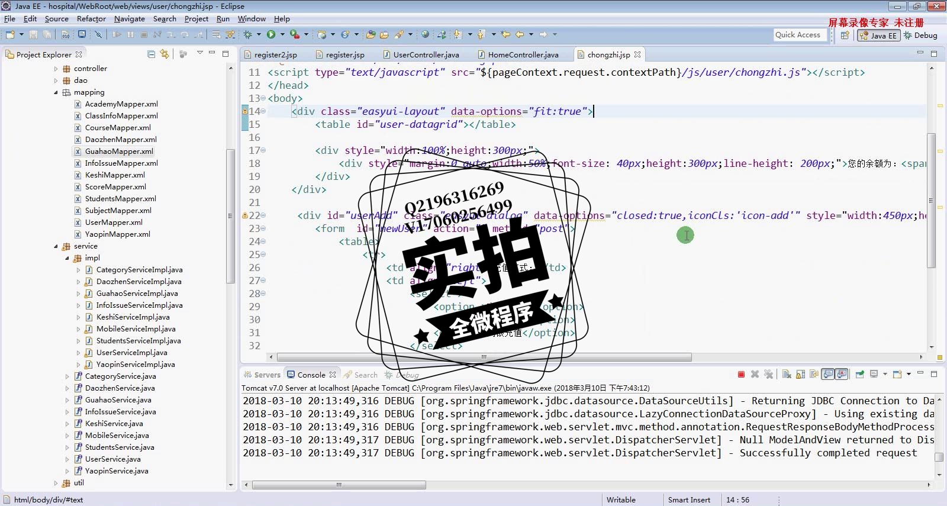
Task: Switch to the UserController.java tab
Action: click(420, 54)
